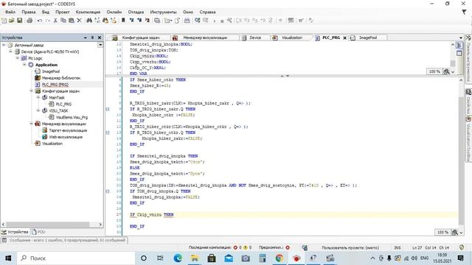The width and height of the screenshot is (472, 265).
Task: Click the Start (play) toolbar icon
Action: click(215, 21)
